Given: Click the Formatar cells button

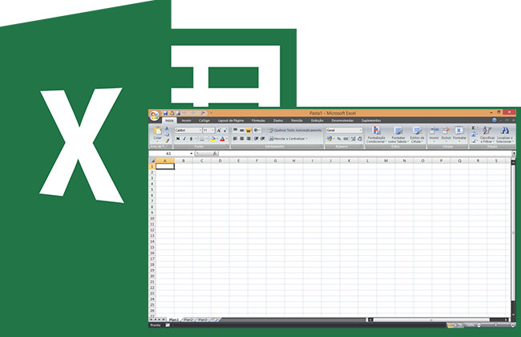Looking at the screenshot, I should coord(459,135).
